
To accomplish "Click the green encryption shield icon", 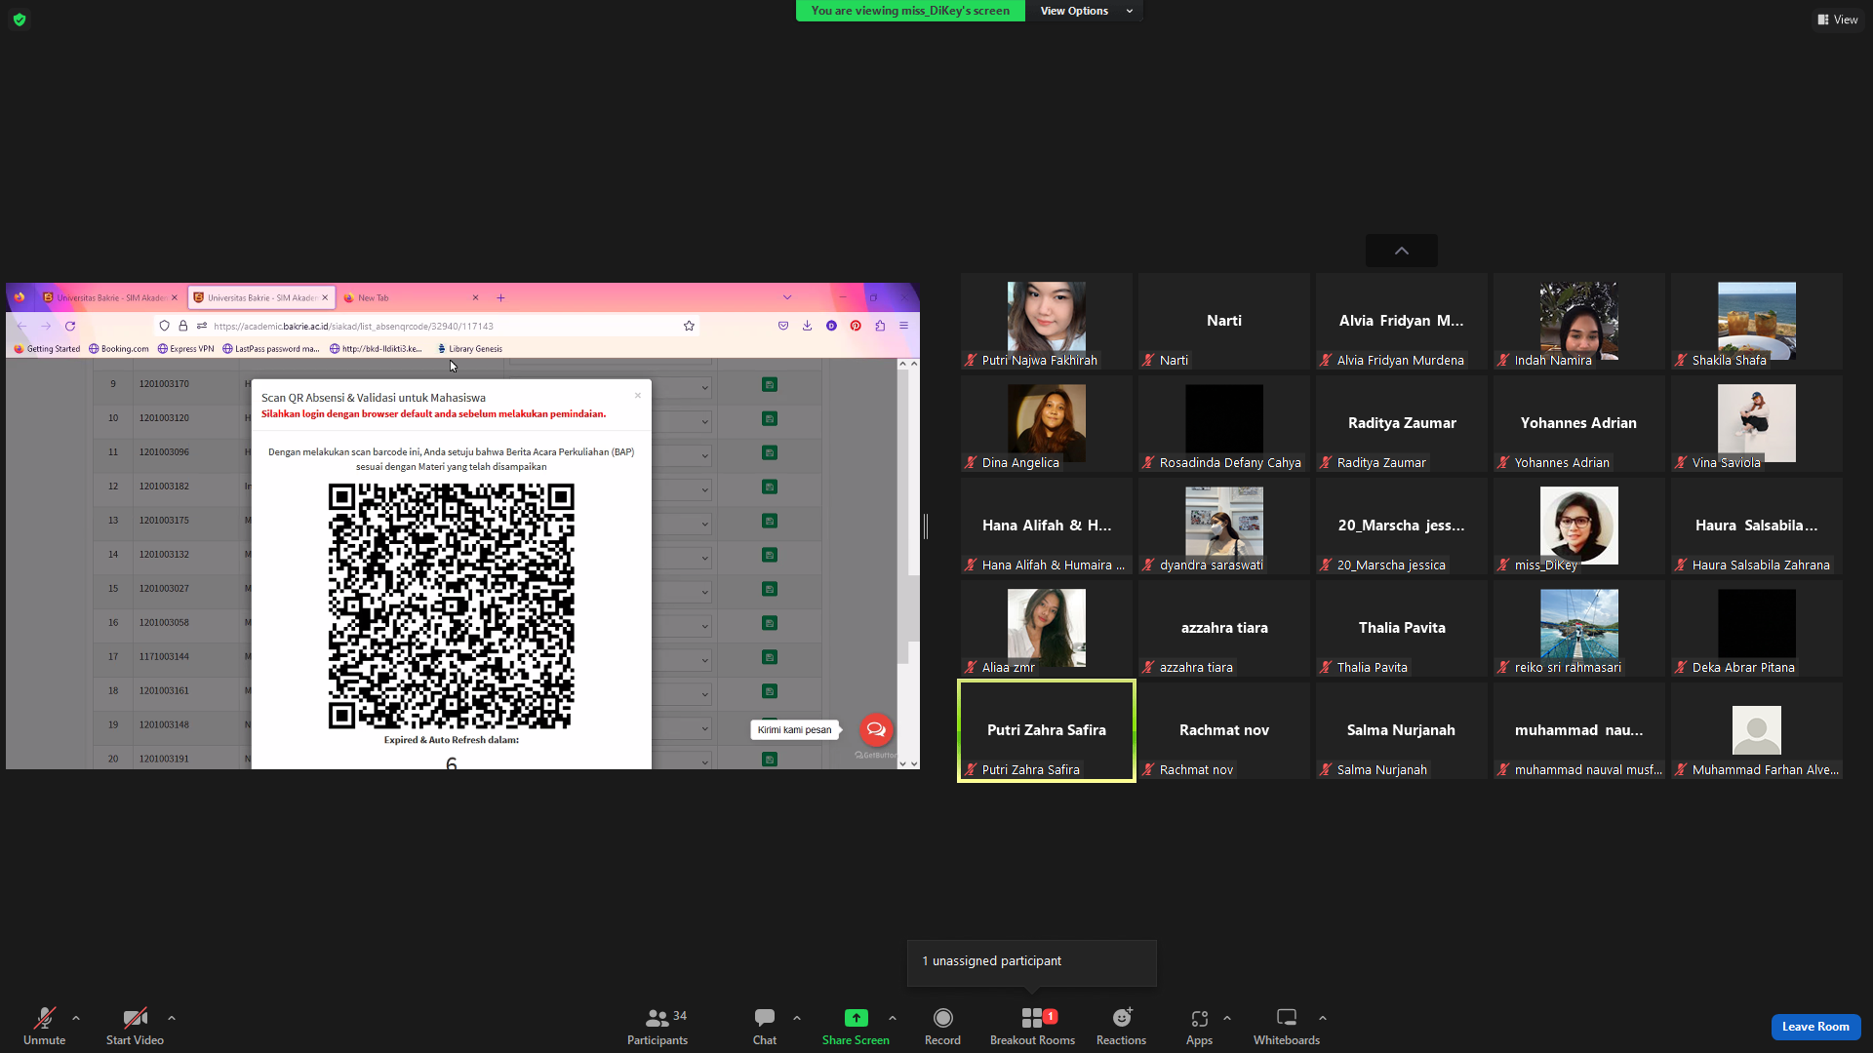I will tap(20, 19).
